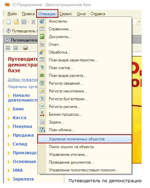Click the Forward arrow in Путеводитель window
This screenshot has width=150, height=188.
point(16,48)
